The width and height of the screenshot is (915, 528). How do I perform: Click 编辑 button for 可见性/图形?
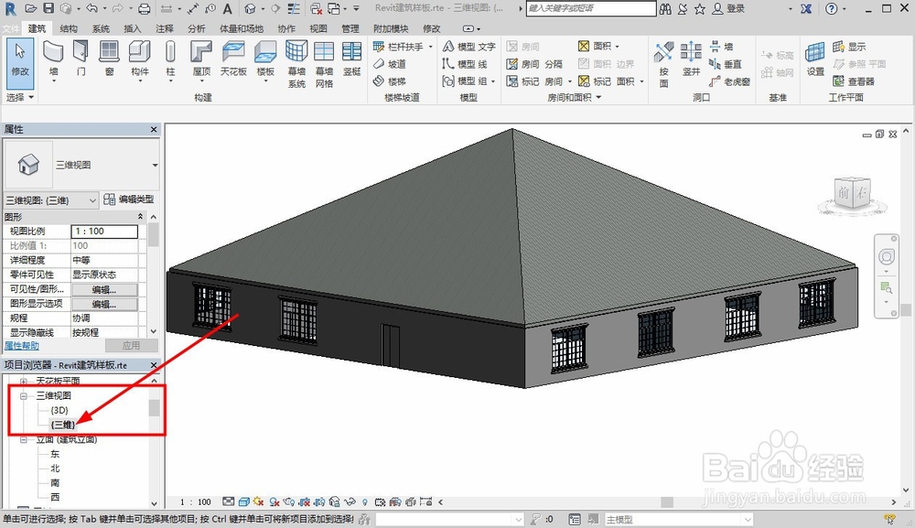click(104, 289)
